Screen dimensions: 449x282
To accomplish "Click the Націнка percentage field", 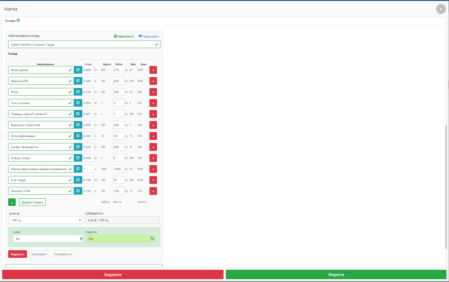I will [x=118, y=239].
